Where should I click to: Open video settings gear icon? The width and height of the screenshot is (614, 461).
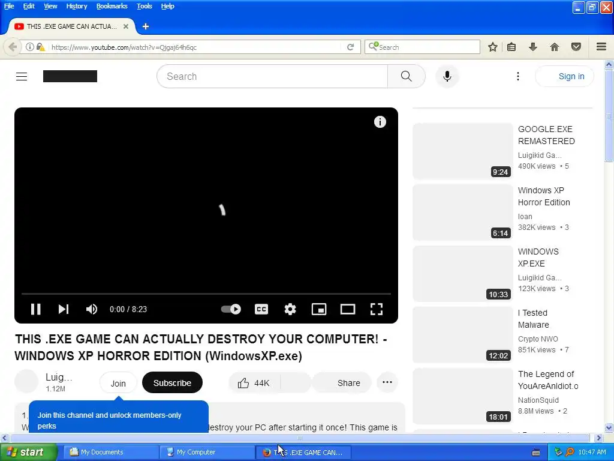click(x=290, y=309)
